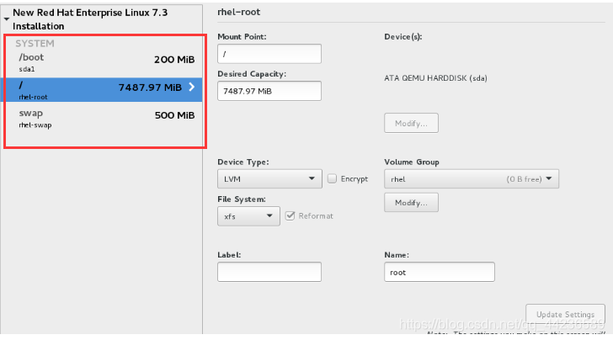This screenshot has width=613, height=340.
Task: Open the File System xfs dropdown
Action: [248, 216]
